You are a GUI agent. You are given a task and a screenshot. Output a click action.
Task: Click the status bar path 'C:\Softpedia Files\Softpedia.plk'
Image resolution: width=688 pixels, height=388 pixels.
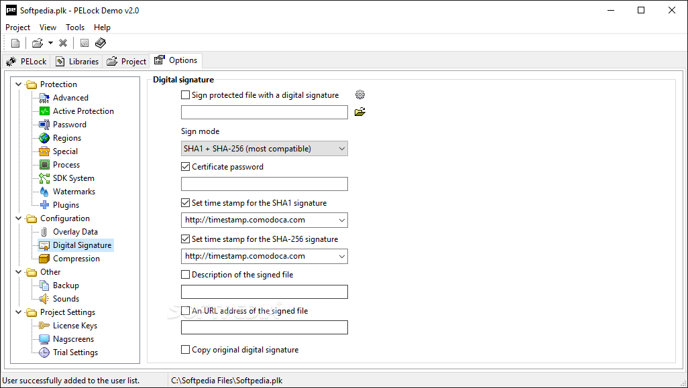click(x=227, y=381)
